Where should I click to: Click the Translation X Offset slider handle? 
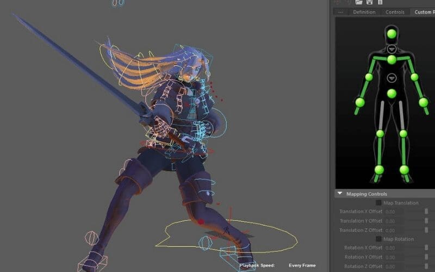click(x=426, y=212)
